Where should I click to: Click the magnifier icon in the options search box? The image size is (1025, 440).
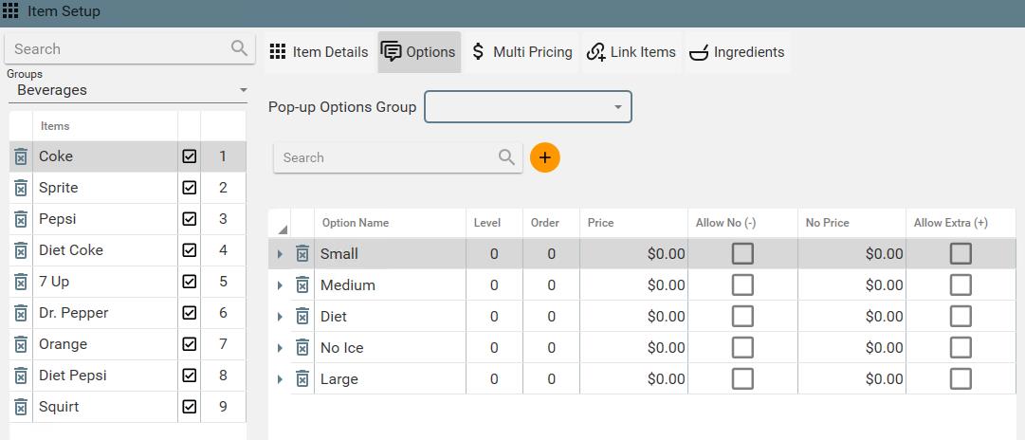click(x=506, y=156)
